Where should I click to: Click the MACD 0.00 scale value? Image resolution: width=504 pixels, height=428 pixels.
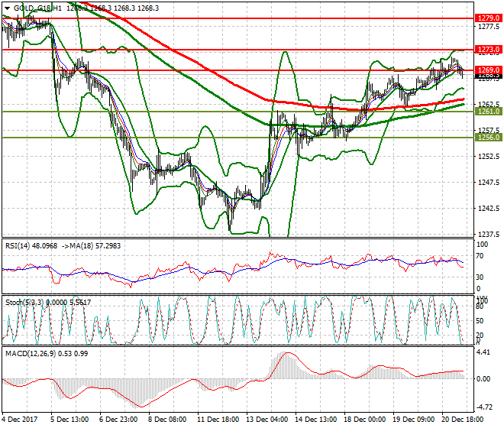pyautogui.click(x=483, y=379)
